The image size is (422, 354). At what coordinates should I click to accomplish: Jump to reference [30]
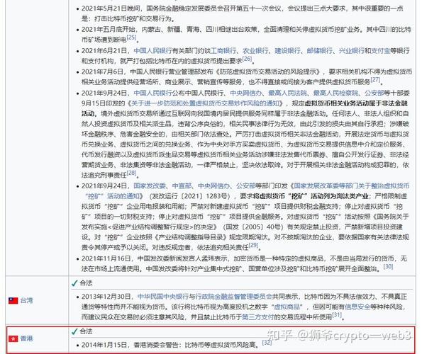pyautogui.click(x=389, y=266)
